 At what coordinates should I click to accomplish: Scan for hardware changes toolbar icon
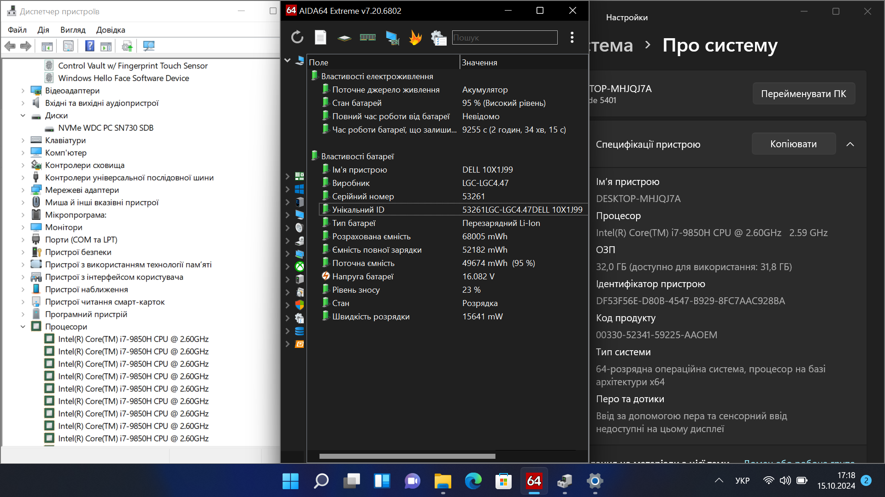(x=148, y=46)
